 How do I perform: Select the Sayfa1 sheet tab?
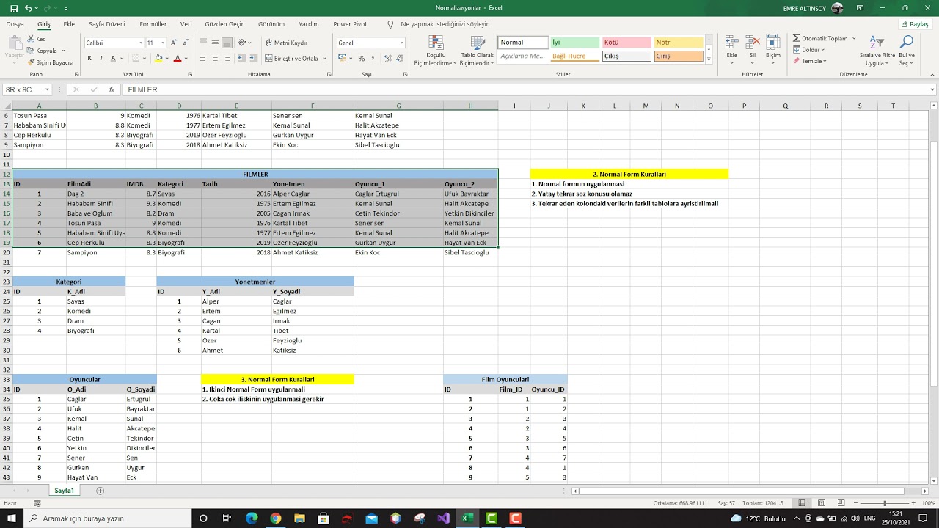click(65, 491)
